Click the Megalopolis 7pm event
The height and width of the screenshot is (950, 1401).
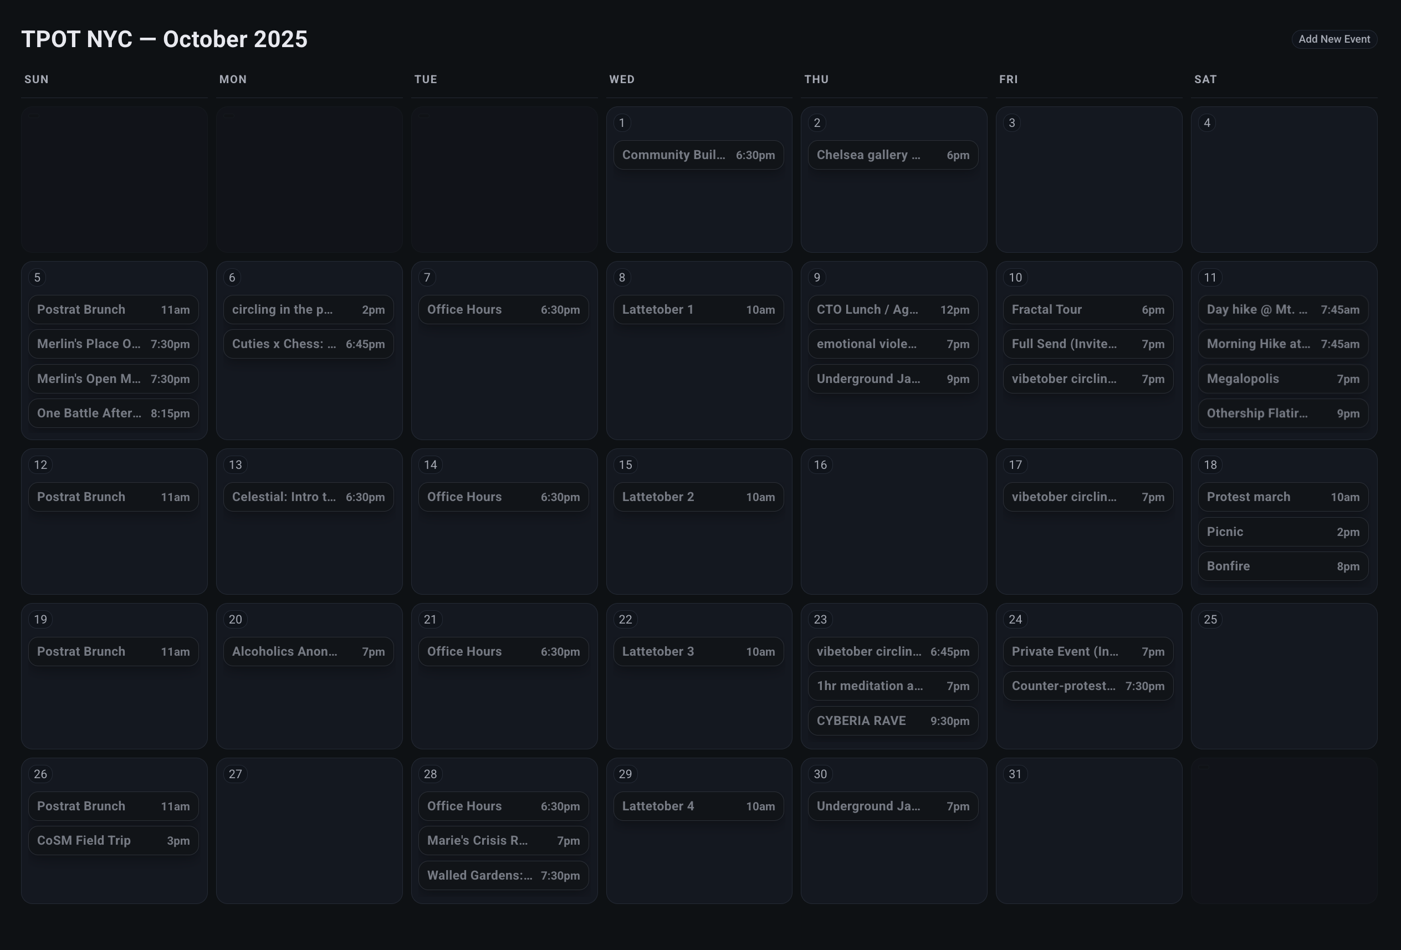[1283, 379]
